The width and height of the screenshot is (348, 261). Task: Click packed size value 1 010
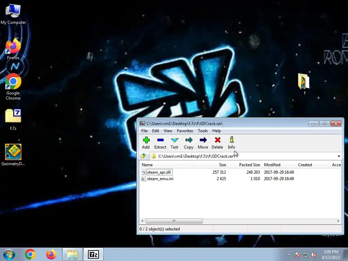(x=255, y=179)
